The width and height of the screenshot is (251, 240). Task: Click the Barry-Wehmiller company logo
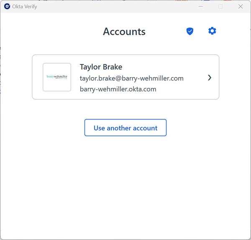click(57, 77)
